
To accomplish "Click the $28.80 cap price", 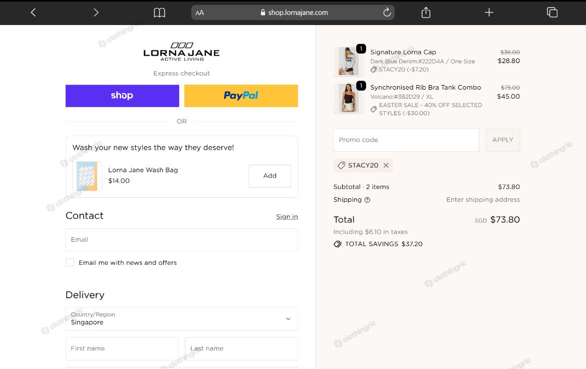I will click(x=509, y=61).
